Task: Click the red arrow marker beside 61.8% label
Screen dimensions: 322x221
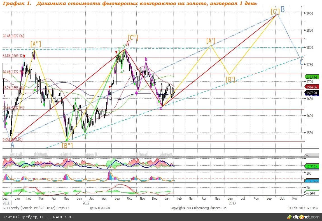Action: click(x=24, y=56)
